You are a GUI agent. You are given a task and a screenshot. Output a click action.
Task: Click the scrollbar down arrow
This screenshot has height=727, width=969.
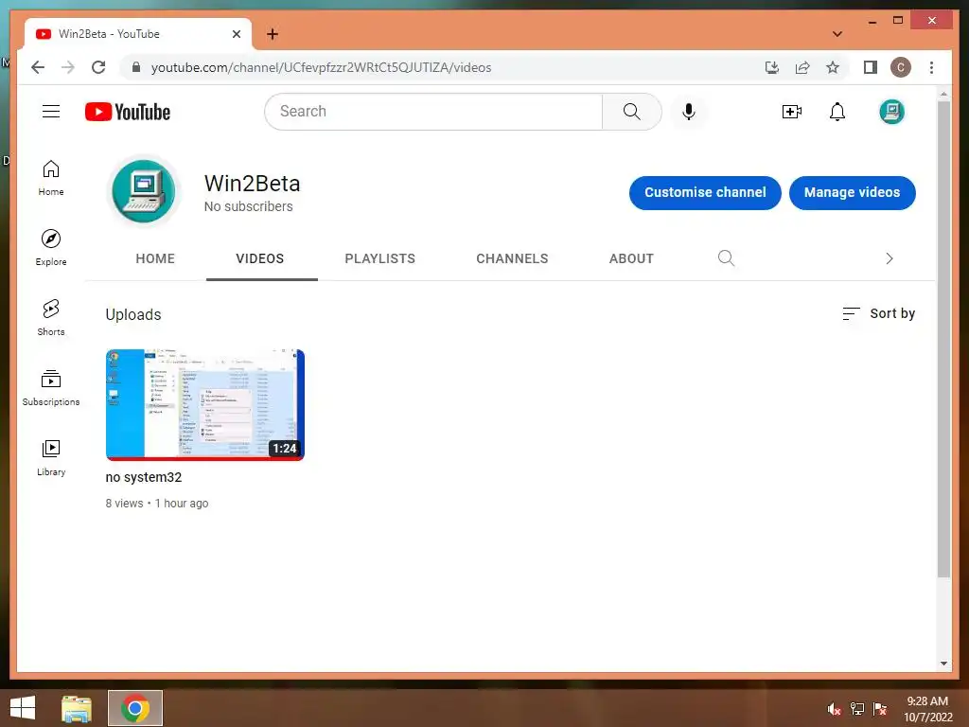coord(943,664)
